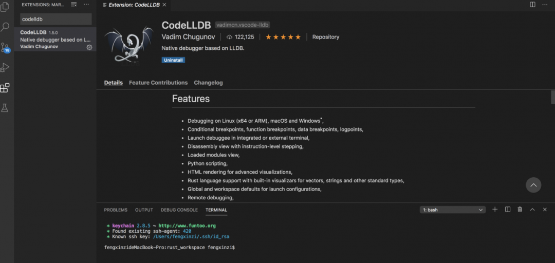Click the CodeLLDB manage gear icon

click(89, 47)
